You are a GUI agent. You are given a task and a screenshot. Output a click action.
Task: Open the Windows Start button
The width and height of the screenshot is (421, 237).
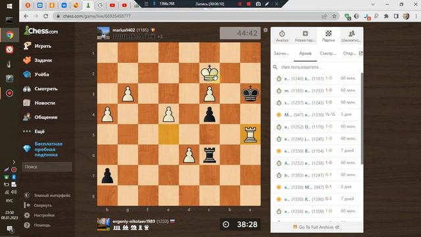9,6
